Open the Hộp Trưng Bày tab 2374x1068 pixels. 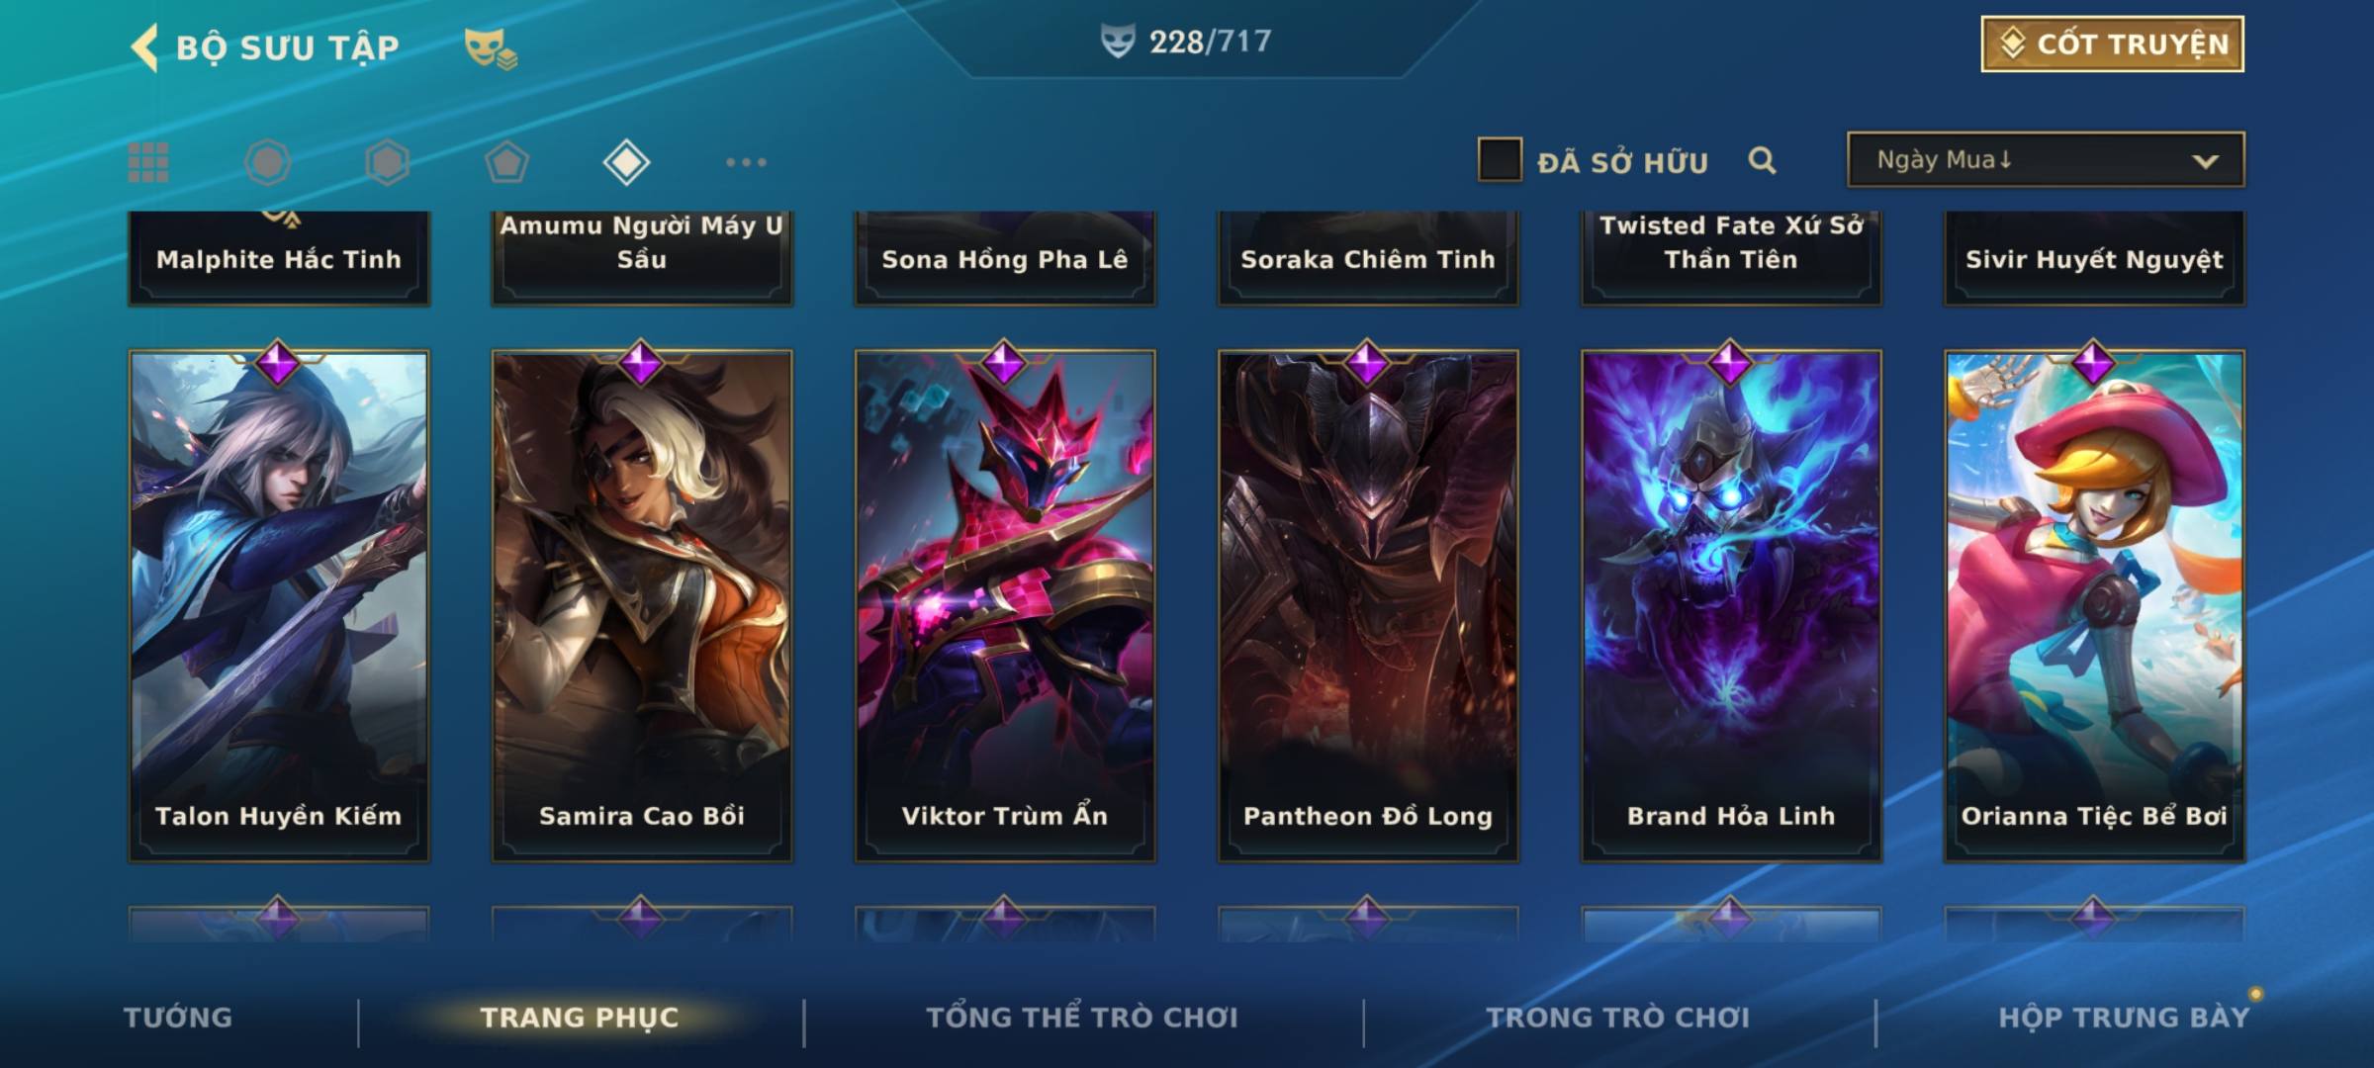point(2124,1018)
